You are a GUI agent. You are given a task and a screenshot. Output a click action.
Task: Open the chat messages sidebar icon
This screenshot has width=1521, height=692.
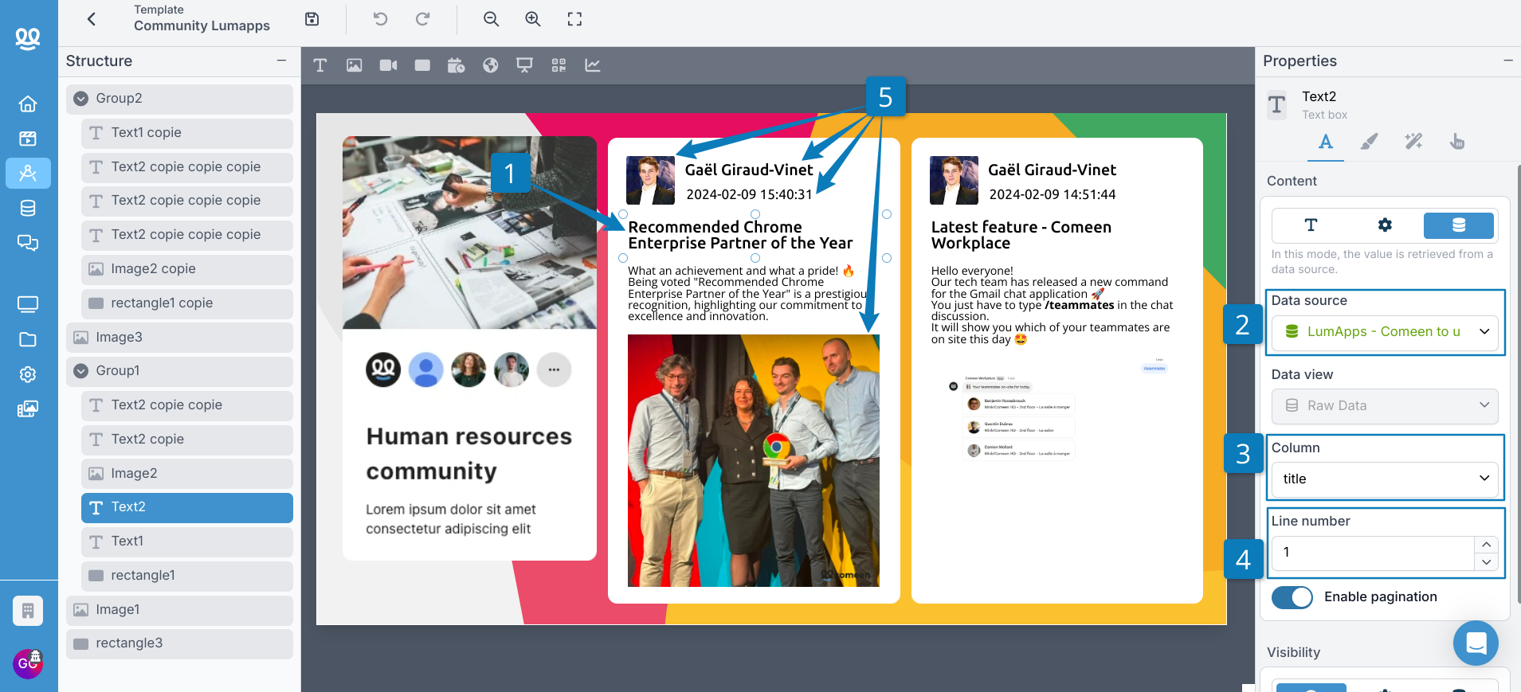pyautogui.click(x=28, y=243)
